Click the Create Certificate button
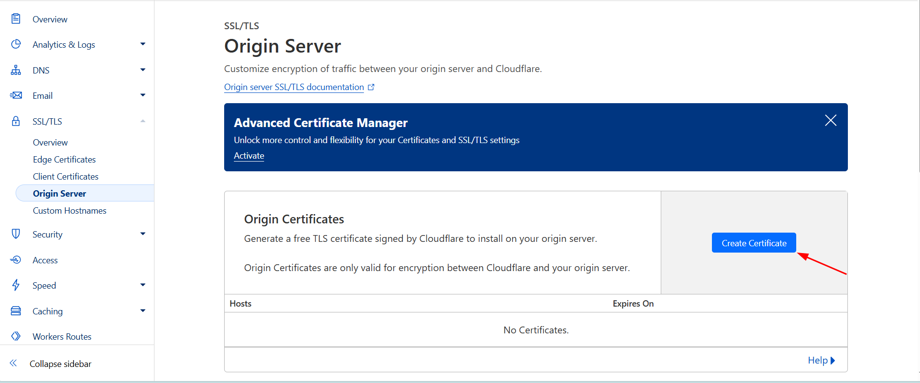The image size is (920, 383). click(x=754, y=243)
